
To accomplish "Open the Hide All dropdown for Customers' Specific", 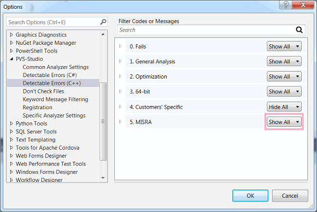I will [x=284, y=107].
